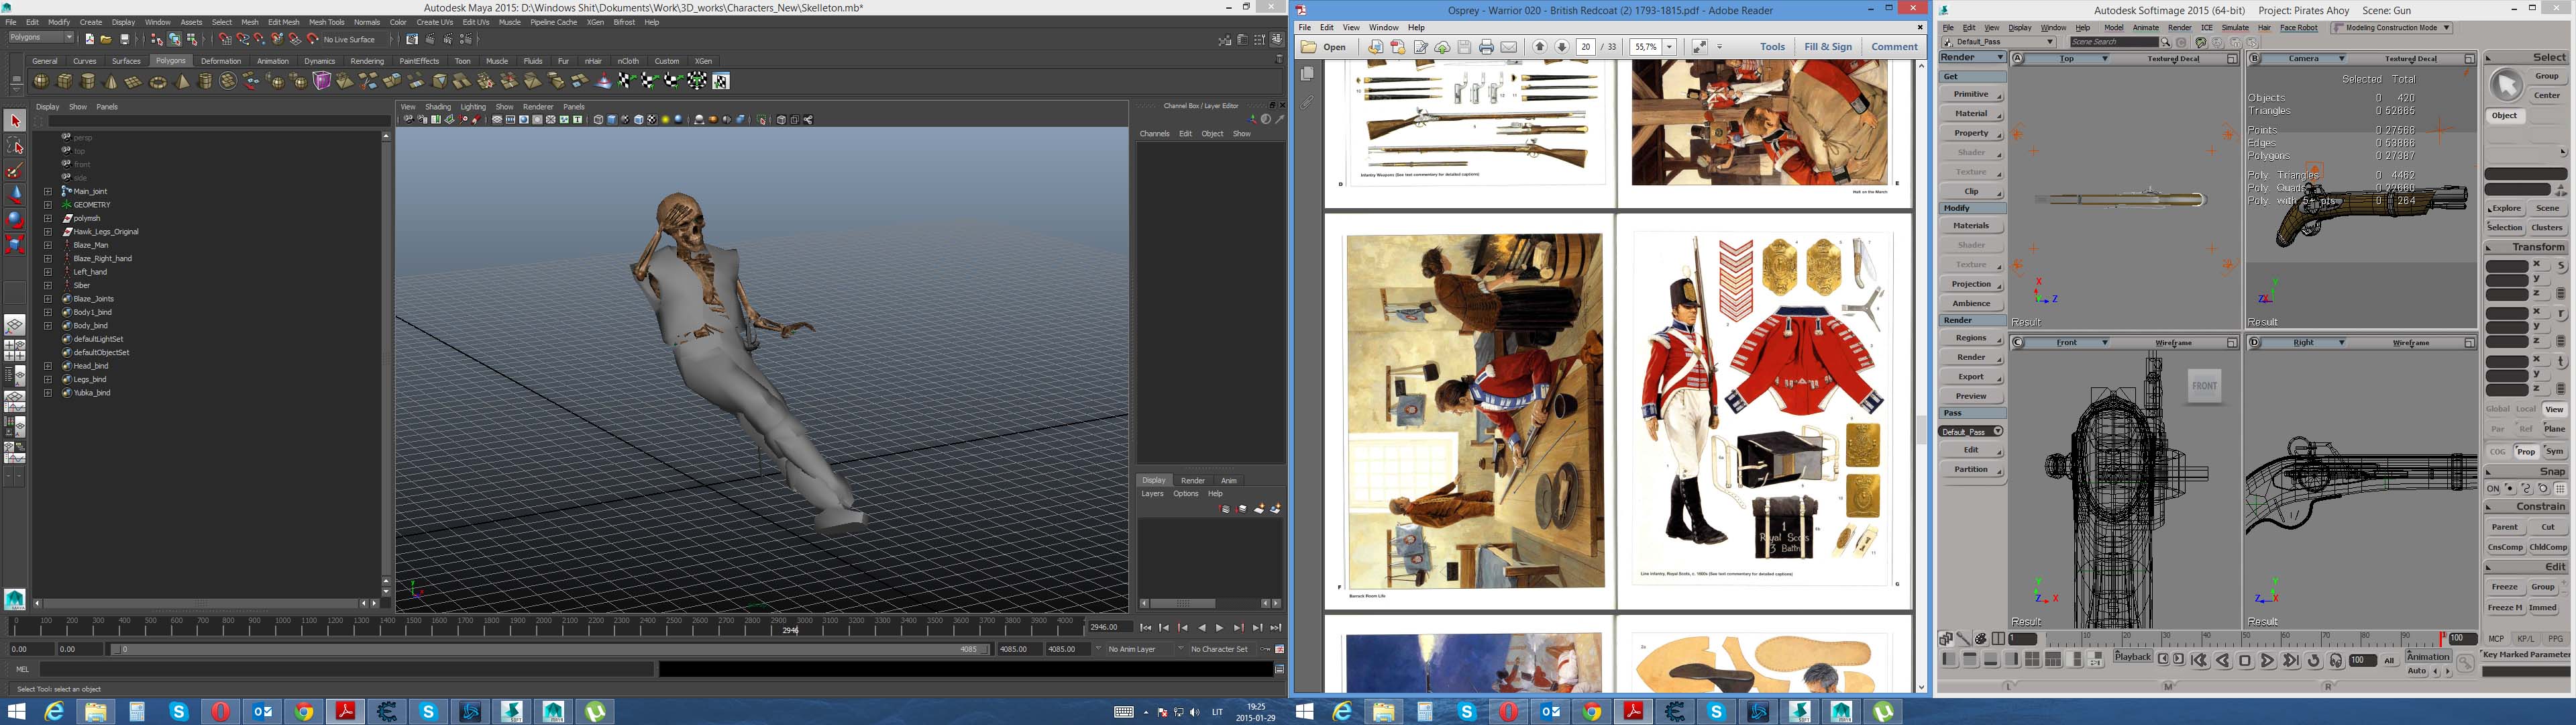This screenshot has width=2576, height=725.
Task: Stop playback in Softimage transport controls
Action: point(2245,661)
